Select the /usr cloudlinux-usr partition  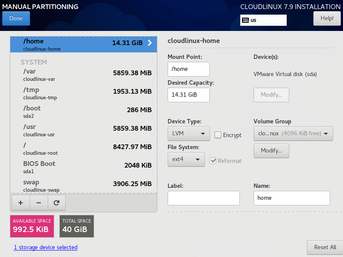coord(83,130)
